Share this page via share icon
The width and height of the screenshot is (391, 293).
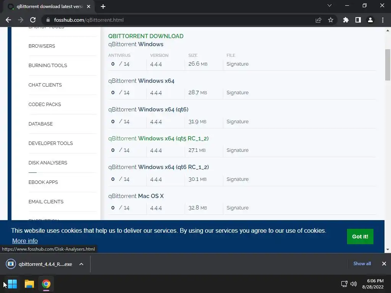coord(318,20)
